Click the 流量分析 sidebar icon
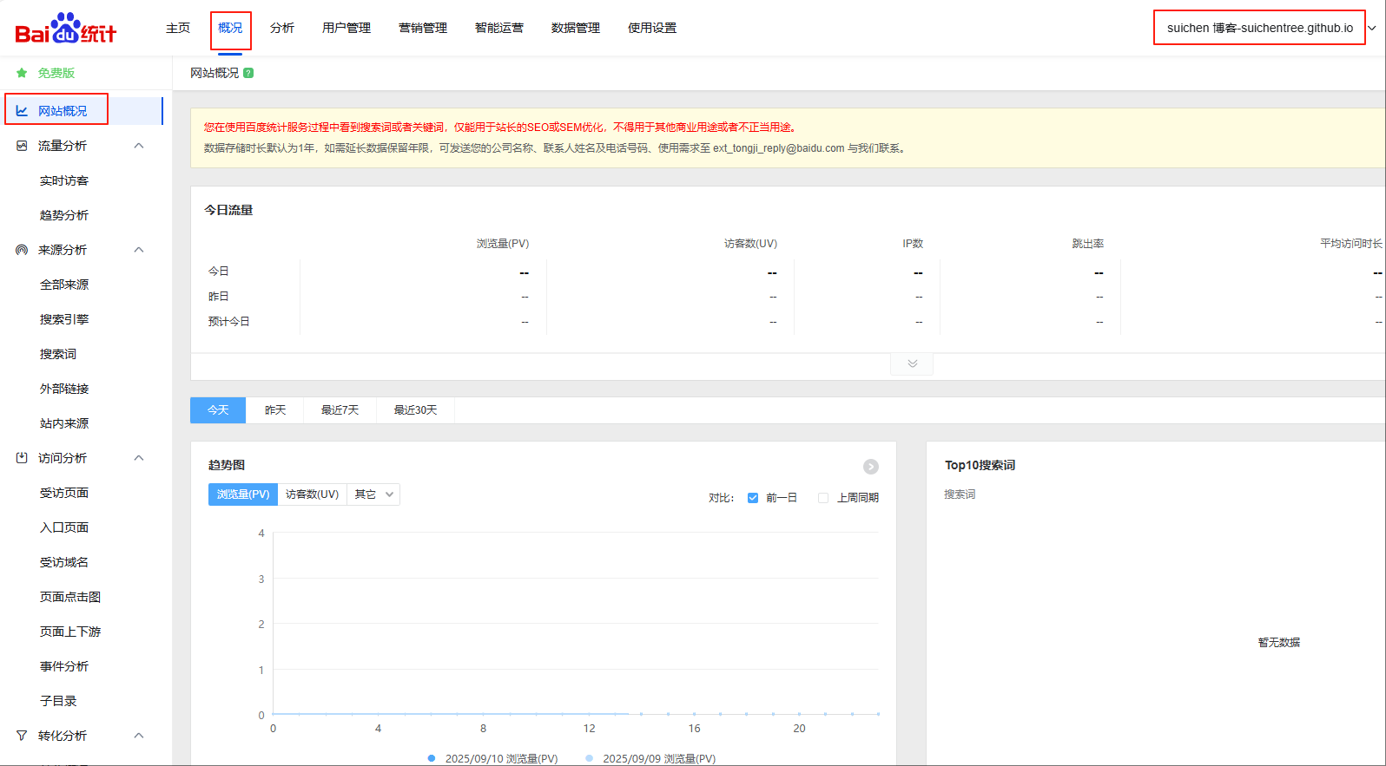The image size is (1386, 766). coord(22,146)
